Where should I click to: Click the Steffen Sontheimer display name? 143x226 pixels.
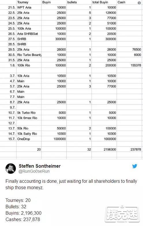40,166
